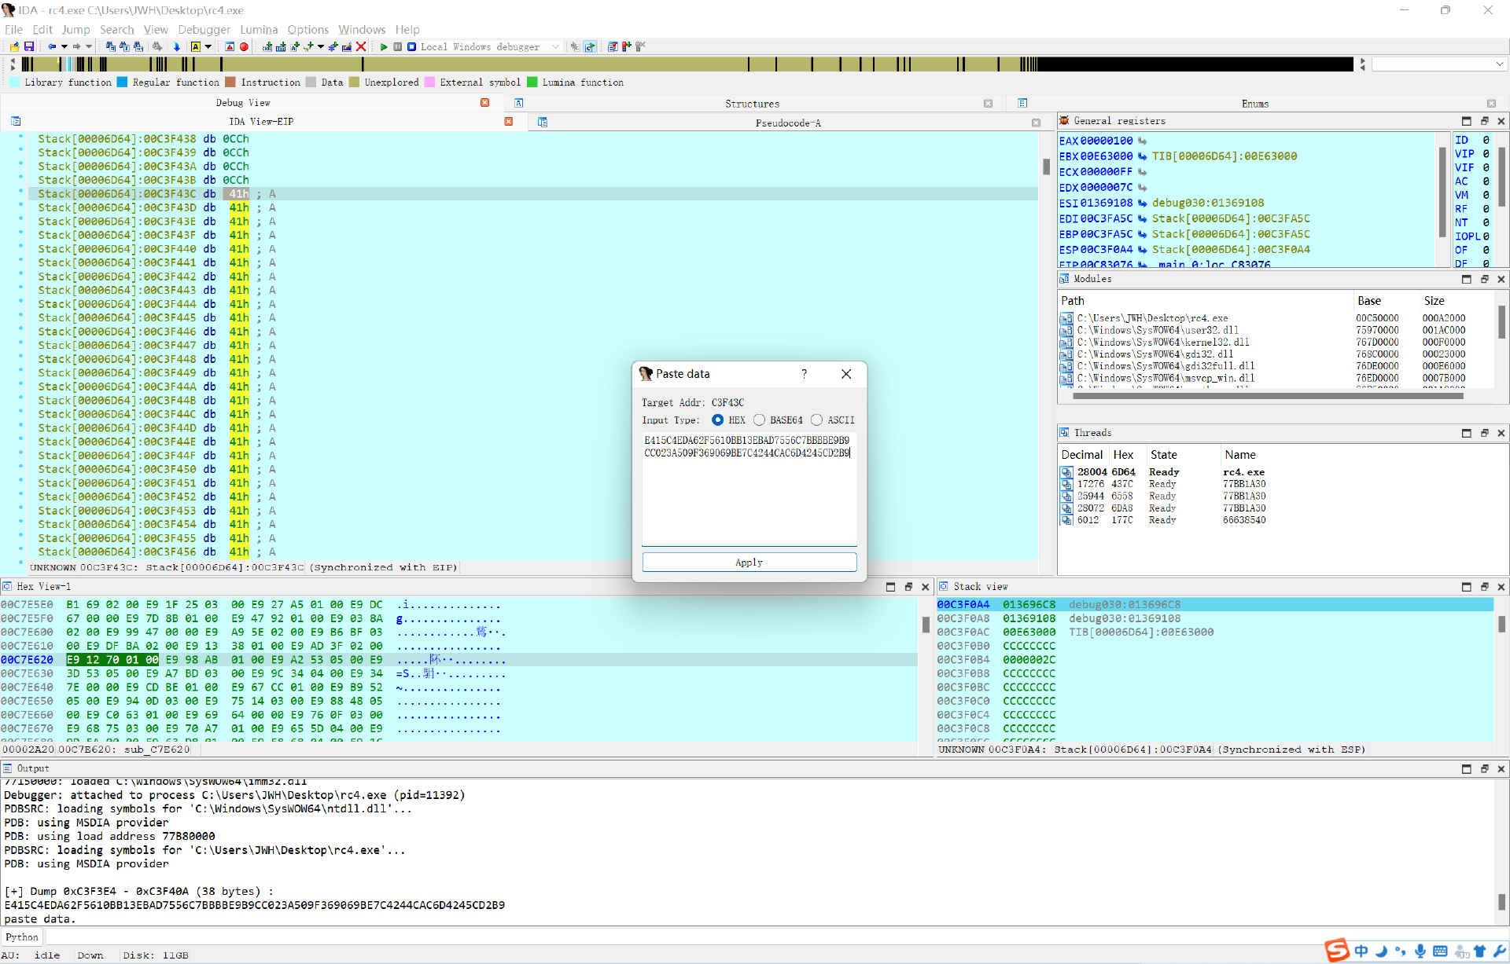Viewport: 1510px width, 964px height.
Task: Click the Open file toolbar icon
Action: click(14, 47)
